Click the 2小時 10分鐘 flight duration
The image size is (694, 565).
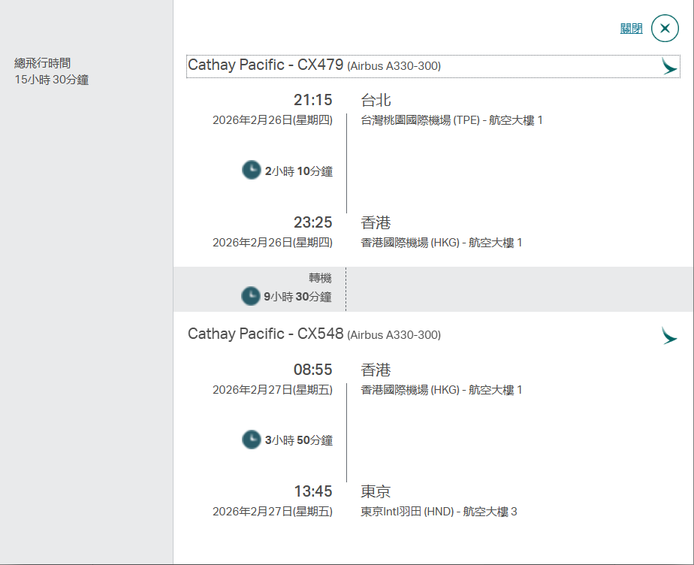[x=299, y=171]
